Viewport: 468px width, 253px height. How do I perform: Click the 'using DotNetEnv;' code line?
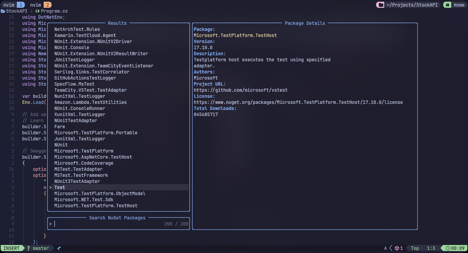[x=43, y=17]
